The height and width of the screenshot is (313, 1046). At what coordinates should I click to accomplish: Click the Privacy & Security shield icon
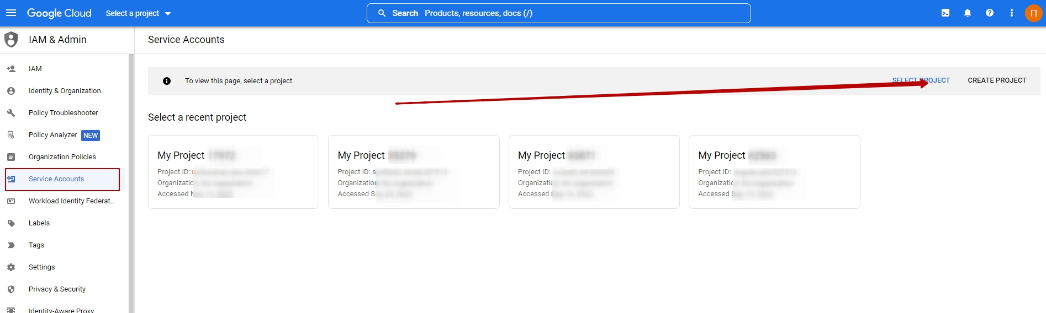click(x=11, y=289)
